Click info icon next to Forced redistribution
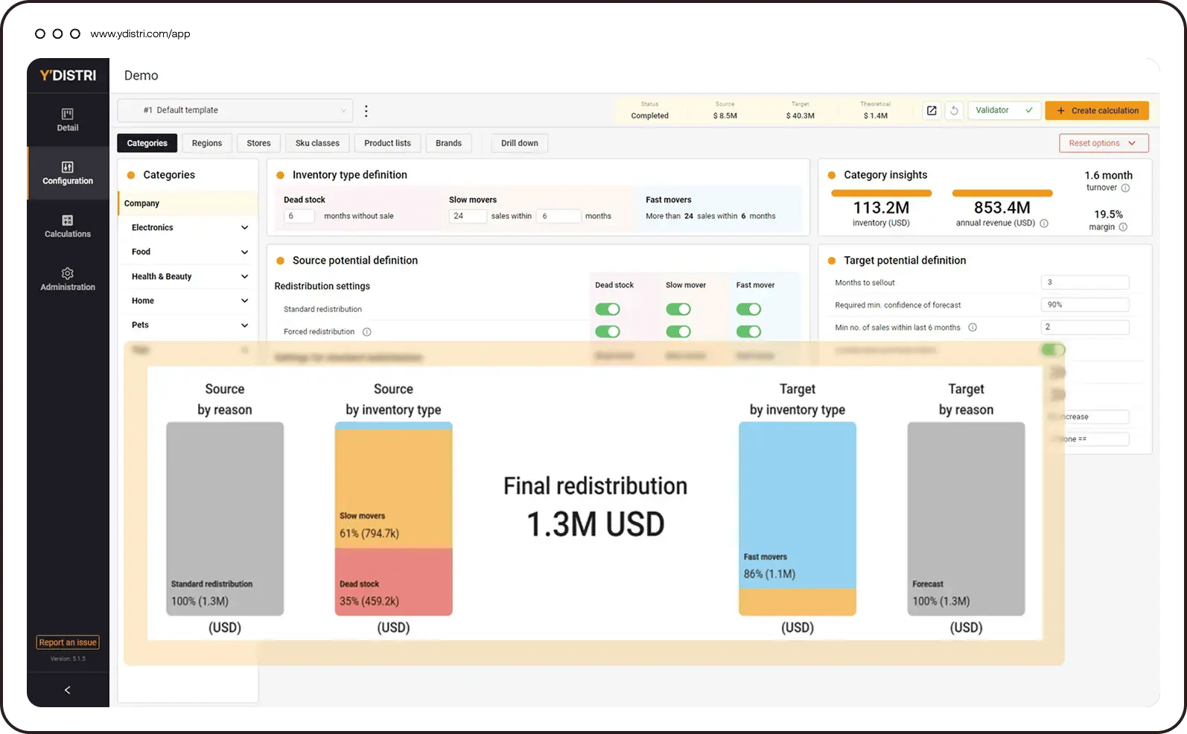This screenshot has height=734, width=1187. coord(366,332)
